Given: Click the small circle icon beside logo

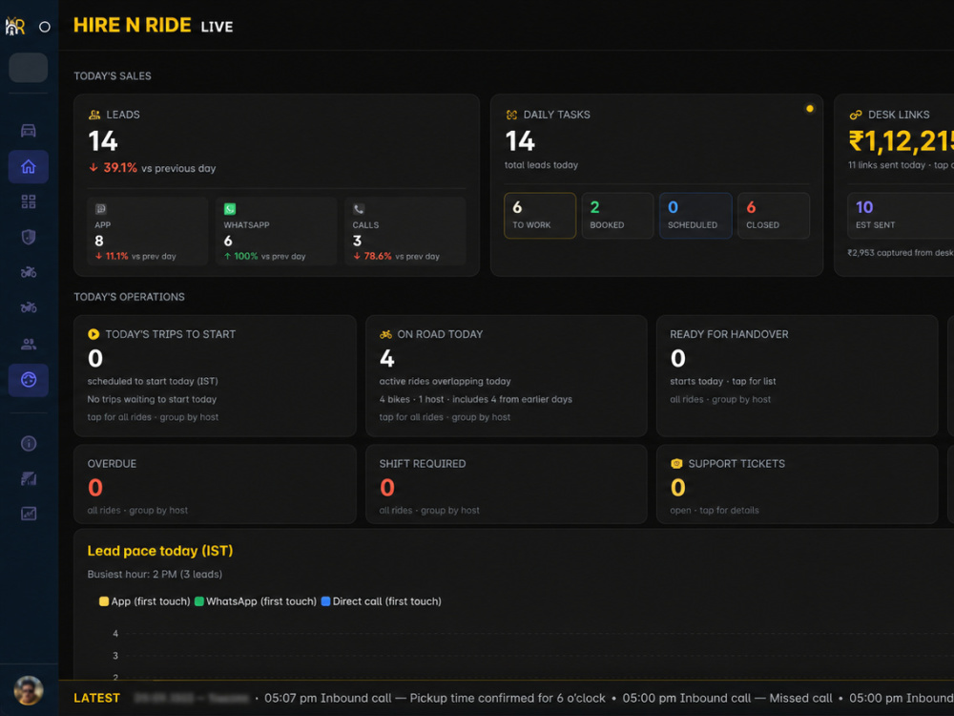Looking at the screenshot, I should click(45, 27).
